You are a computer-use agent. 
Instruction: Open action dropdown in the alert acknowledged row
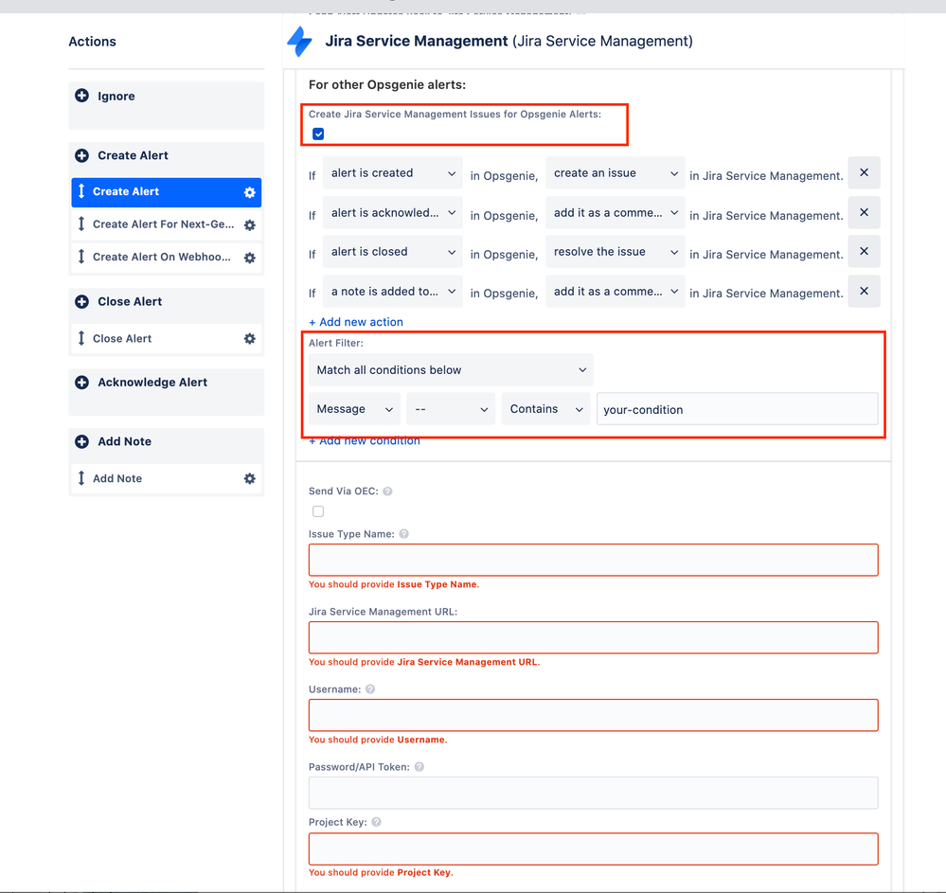616,212
